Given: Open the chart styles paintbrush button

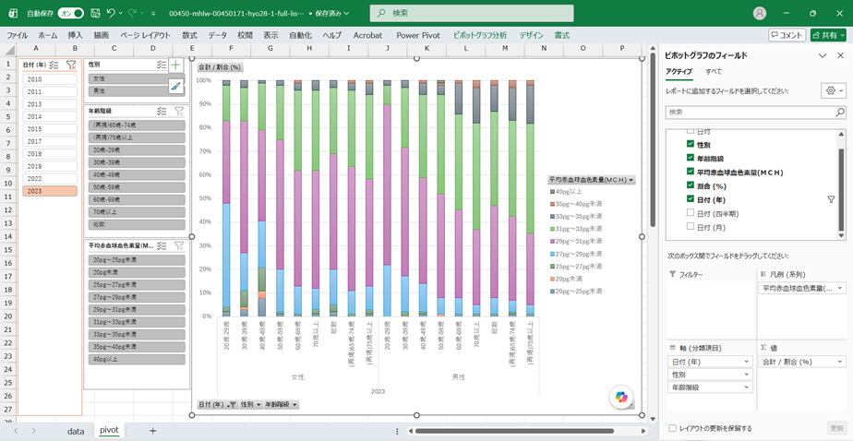Looking at the screenshot, I should click(175, 85).
